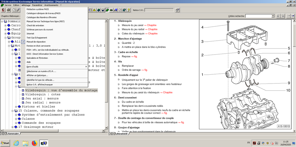Click the muted volume tray icon

(272, 143)
